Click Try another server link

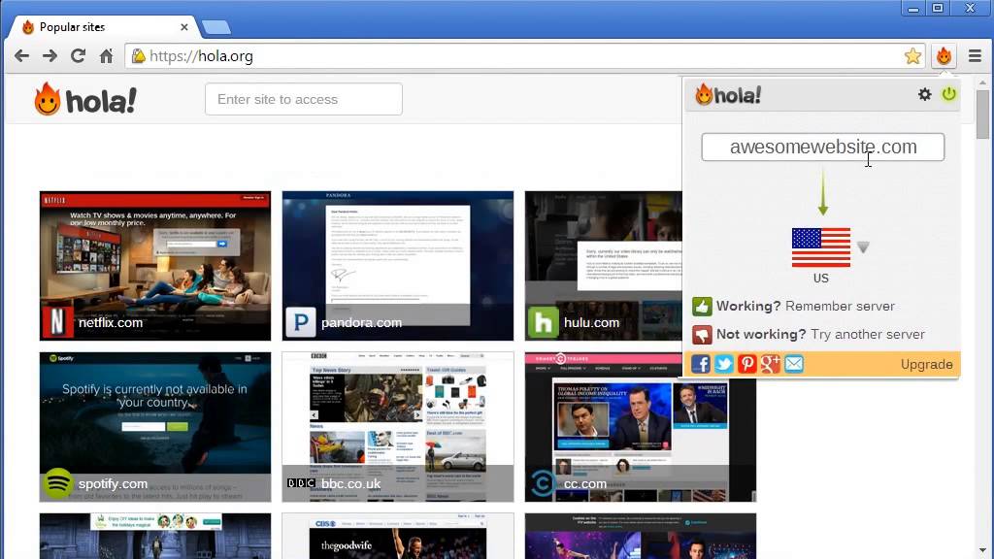(x=868, y=334)
